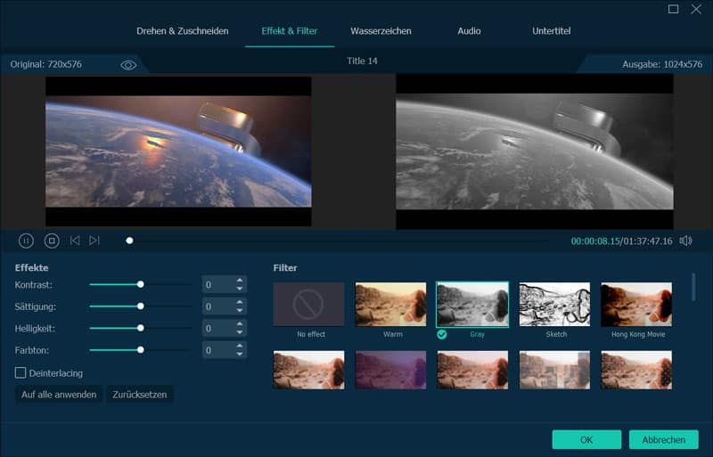Mute the preview volume speaker icon
713x457 pixels.
(685, 241)
